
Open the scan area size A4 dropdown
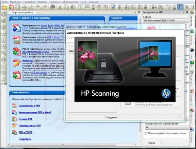[167, 127]
